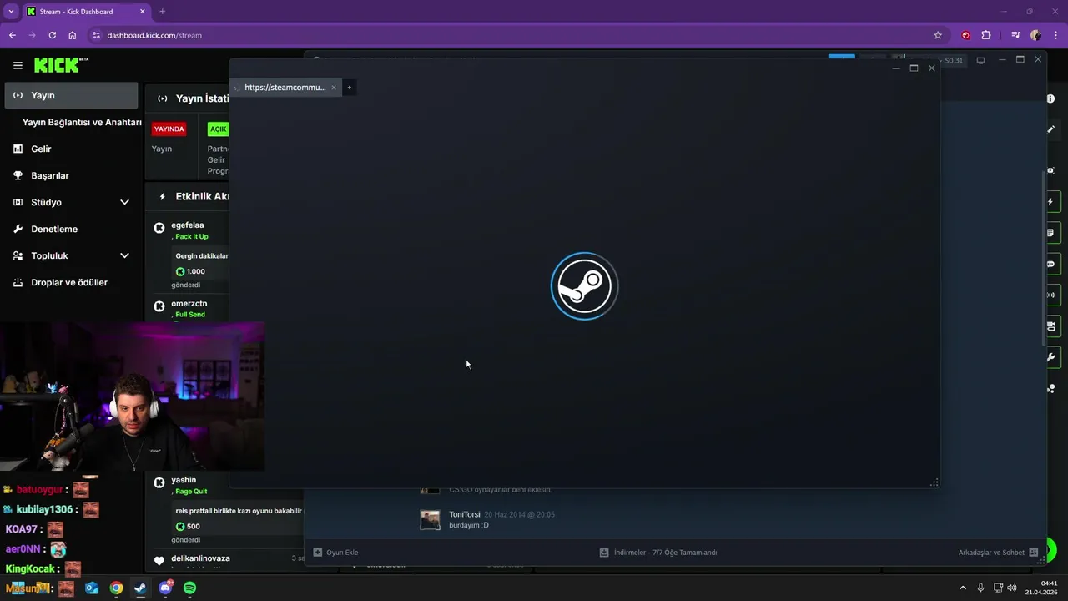Click the Topluluk sidebar item
The width and height of the screenshot is (1068, 601).
(x=71, y=255)
